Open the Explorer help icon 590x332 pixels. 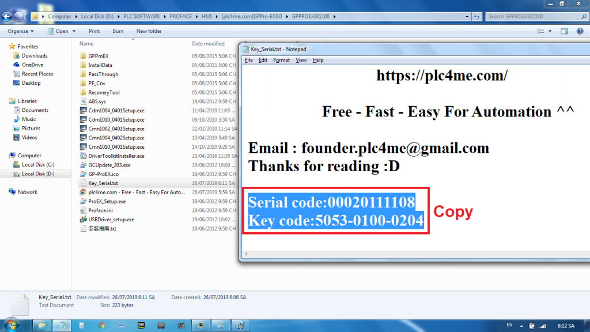click(x=580, y=31)
